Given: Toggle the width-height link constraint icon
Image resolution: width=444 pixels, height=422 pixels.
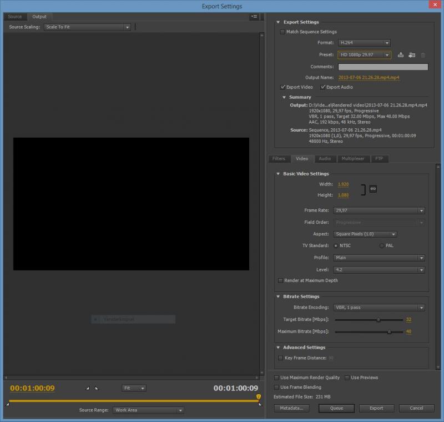Looking at the screenshot, I should (x=373, y=189).
